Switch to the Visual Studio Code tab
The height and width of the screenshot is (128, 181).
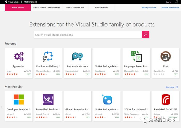coord(75,8)
